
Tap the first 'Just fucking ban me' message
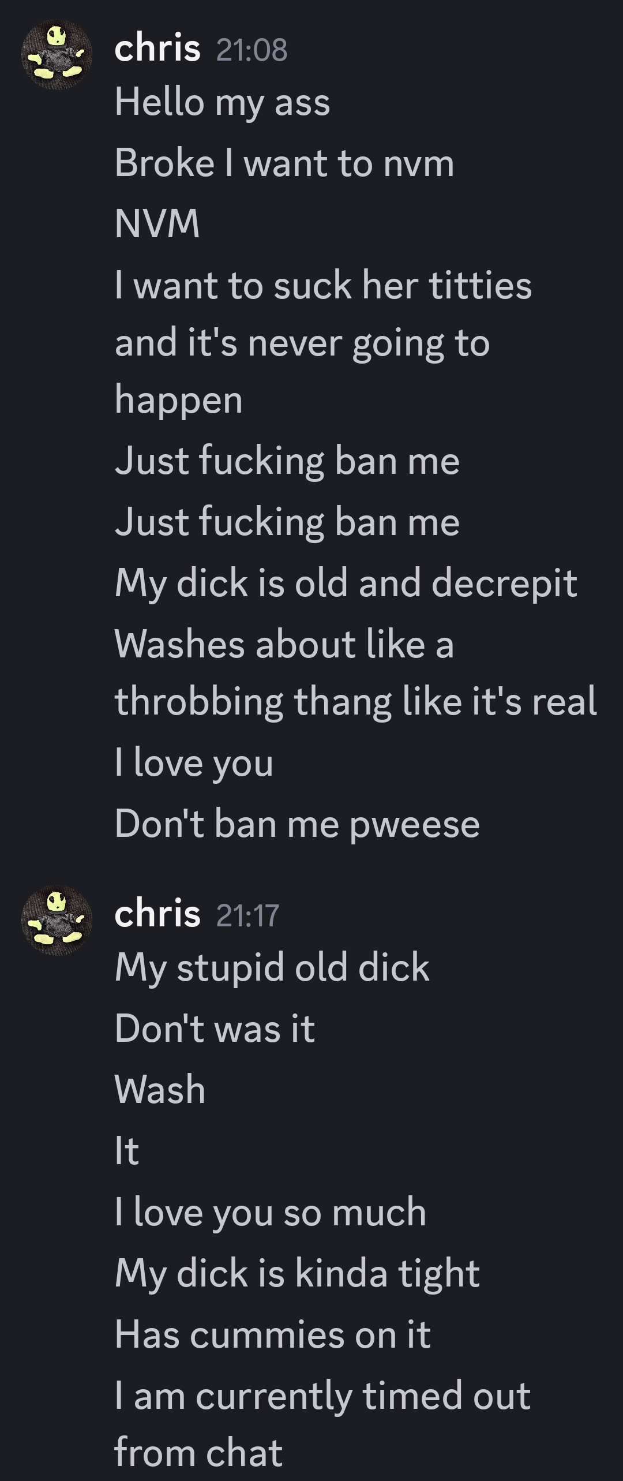coord(287,462)
